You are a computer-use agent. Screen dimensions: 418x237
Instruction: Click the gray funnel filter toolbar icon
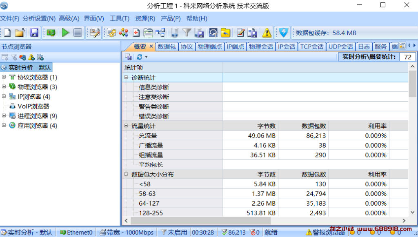[x=187, y=33]
